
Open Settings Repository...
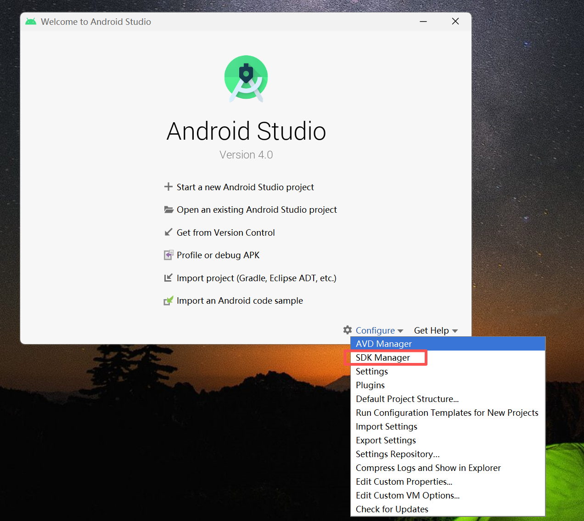click(x=448, y=454)
